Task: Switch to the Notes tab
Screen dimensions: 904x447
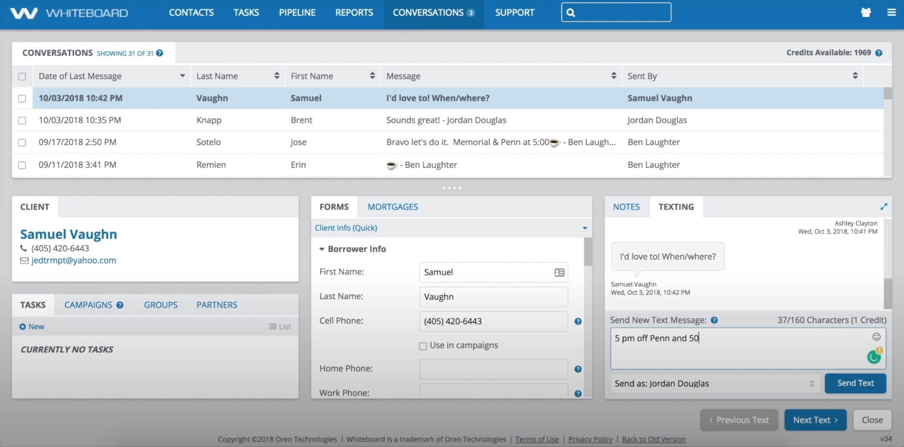Action: tap(626, 207)
